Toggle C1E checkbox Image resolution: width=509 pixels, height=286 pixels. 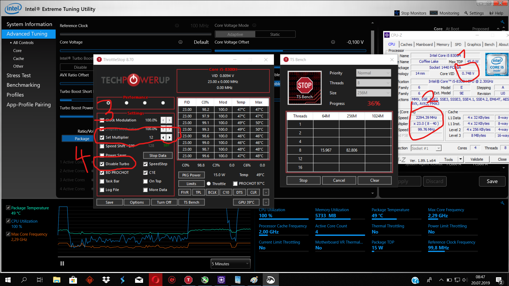point(145,172)
